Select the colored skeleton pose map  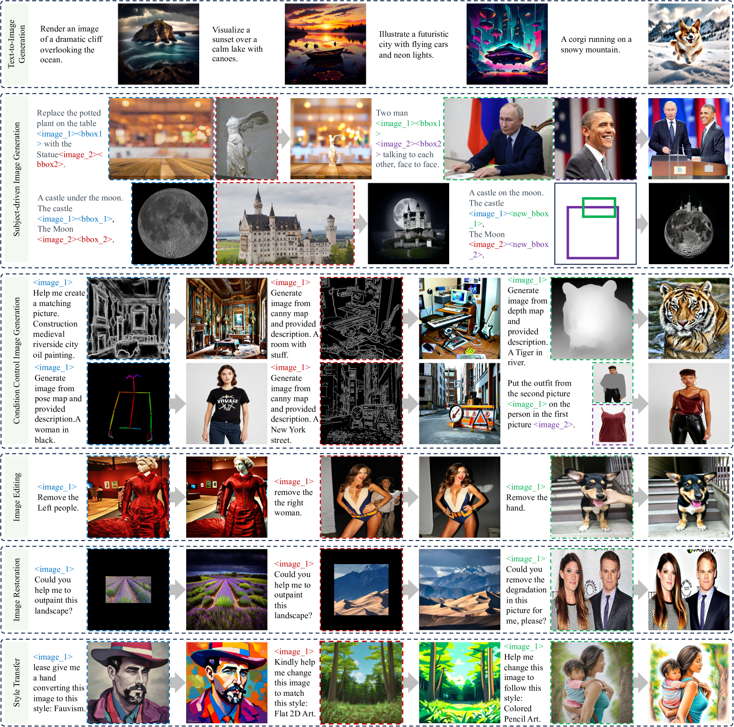click(128, 404)
